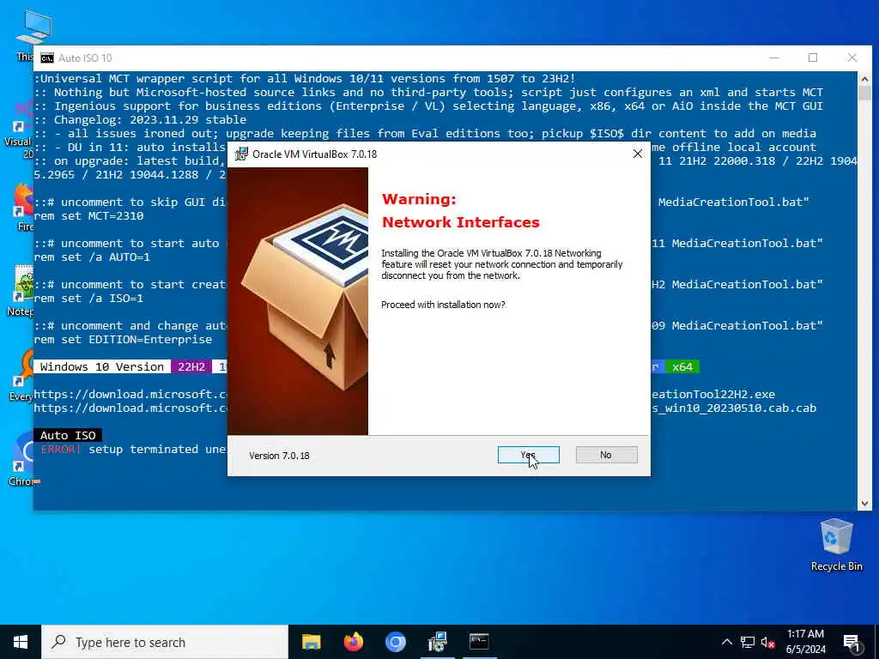
Task: Click the taskbar search box
Action: [165, 642]
